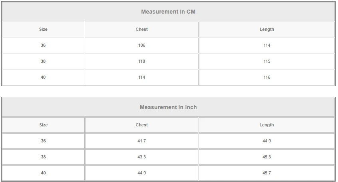Screen dimensions: 338x182
Task: Select size 36 cell in the CM table
Action: point(43,45)
